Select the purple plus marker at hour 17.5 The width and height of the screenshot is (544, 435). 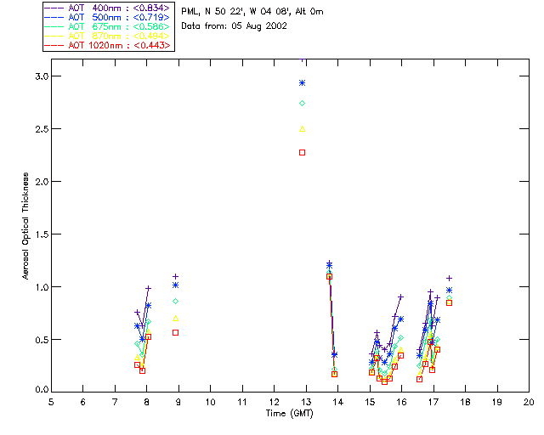(x=450, y=278)
